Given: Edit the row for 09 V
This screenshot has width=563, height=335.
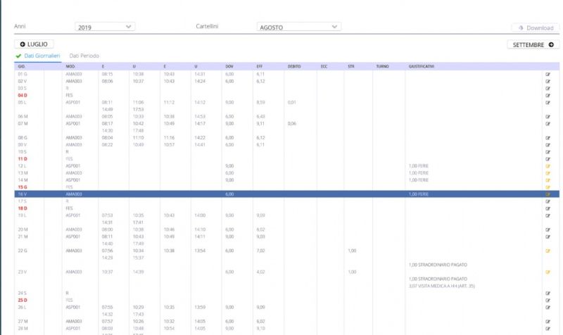Looking at the screenshot, I should pyautogui.click(x=548, y=145).
